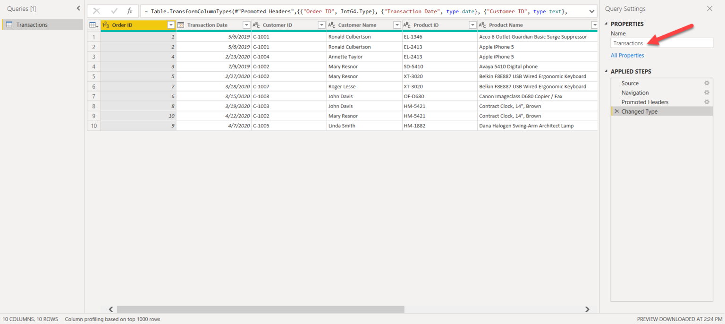Open Customer Name column filter dropdown

pos(397,25)
